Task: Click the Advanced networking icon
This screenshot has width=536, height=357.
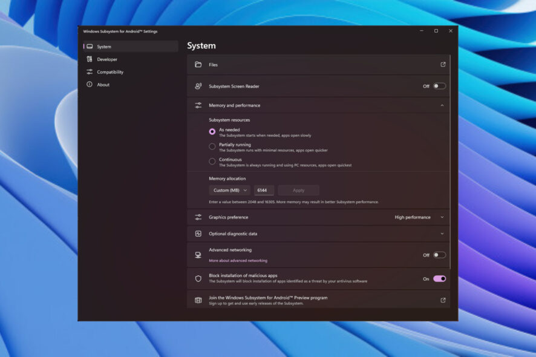Action: coord(198,255)
